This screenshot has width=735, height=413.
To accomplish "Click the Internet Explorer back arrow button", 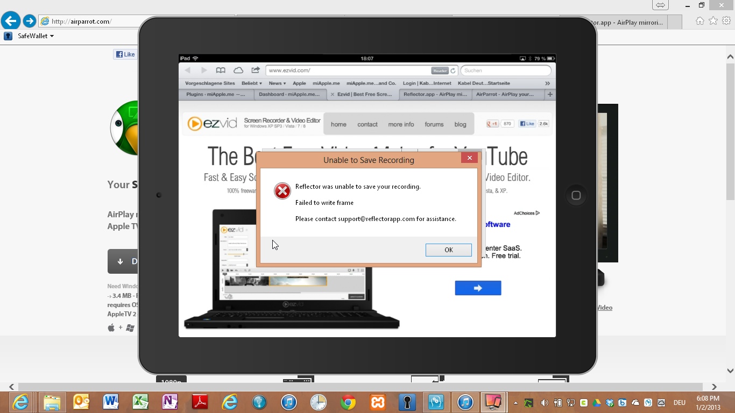I will point(10,21).
